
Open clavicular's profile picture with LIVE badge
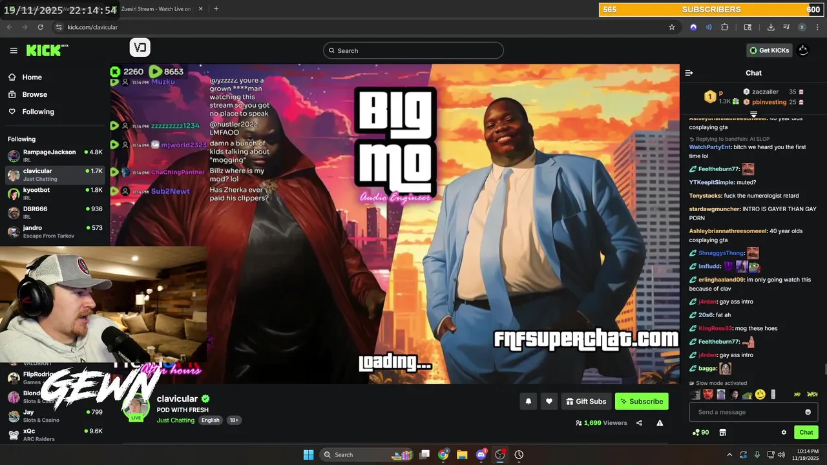pyautogui.click(x=136, y=408)
